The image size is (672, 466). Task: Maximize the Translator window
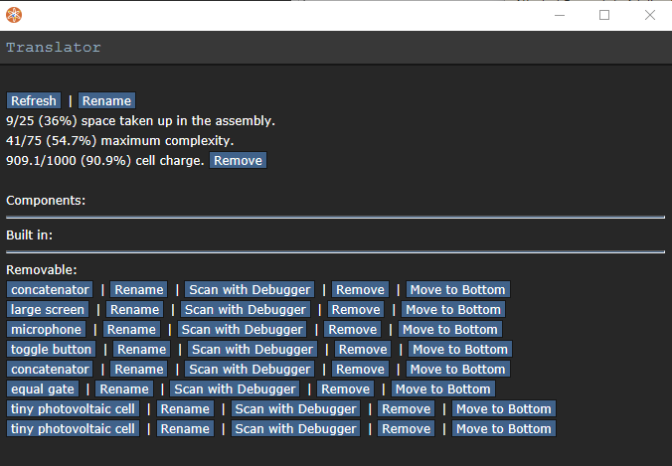(x=604, y=15)
